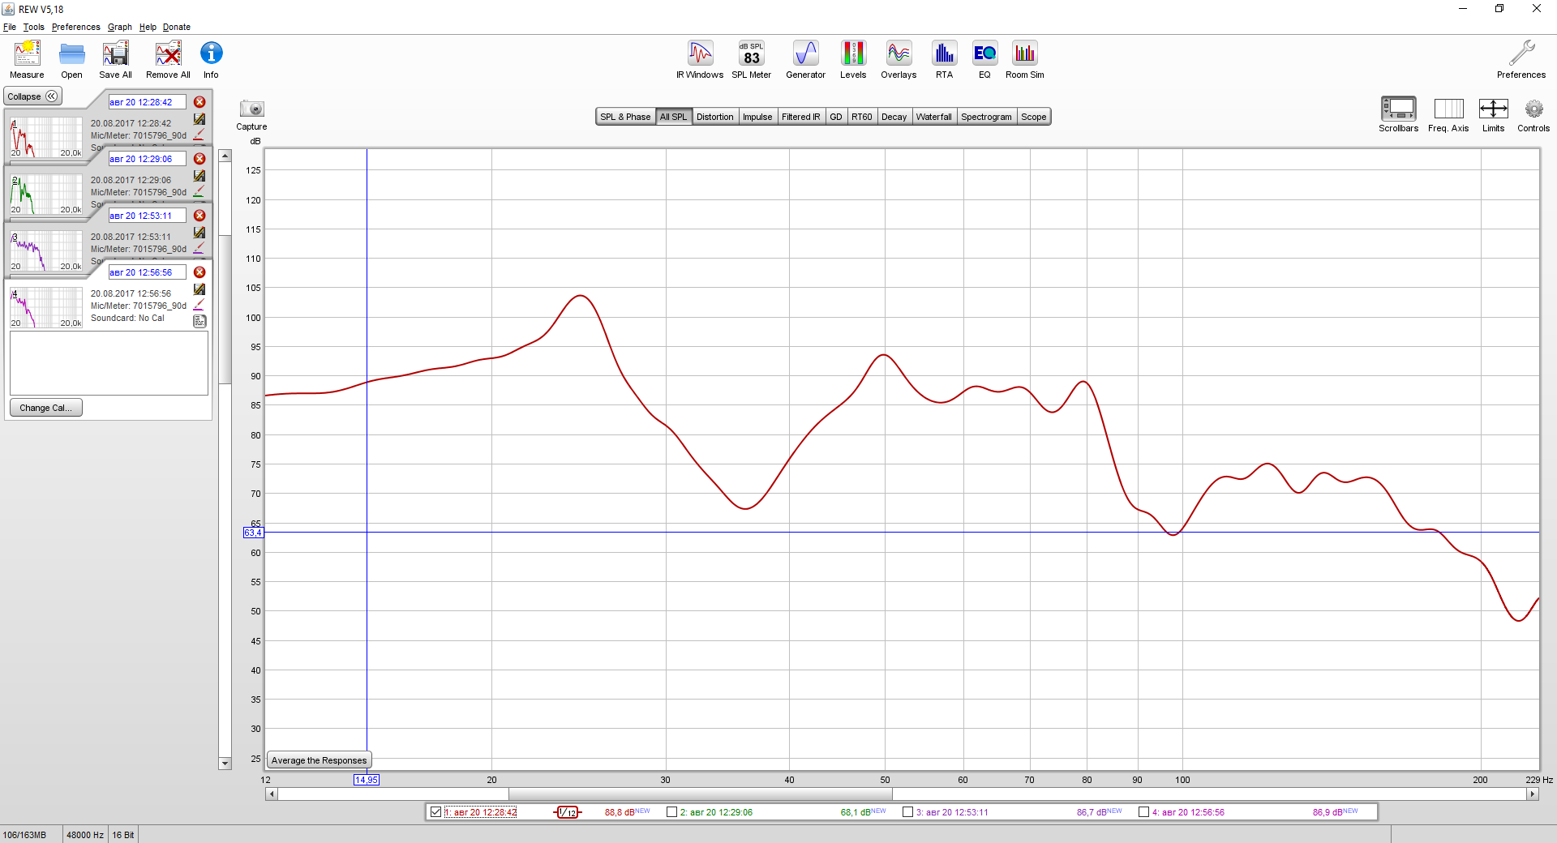Viewport: 1557px width, 843px height.
Task: Switch to the Distortion graph
Action: tap(714, 117)
